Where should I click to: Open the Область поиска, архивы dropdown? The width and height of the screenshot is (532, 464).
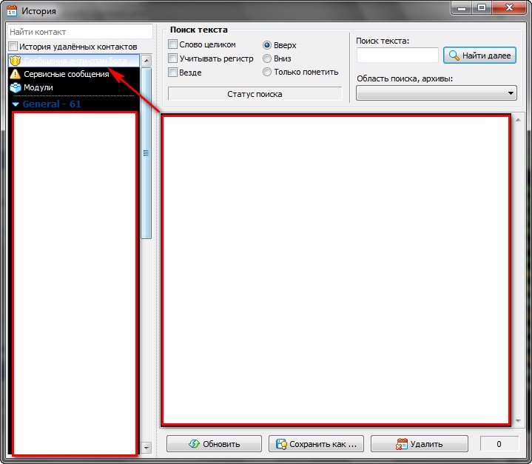tap(436, 93)
